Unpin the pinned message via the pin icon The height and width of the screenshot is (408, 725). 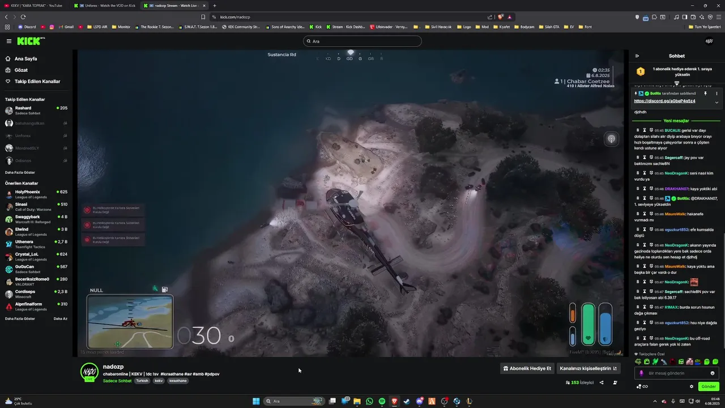706,93
